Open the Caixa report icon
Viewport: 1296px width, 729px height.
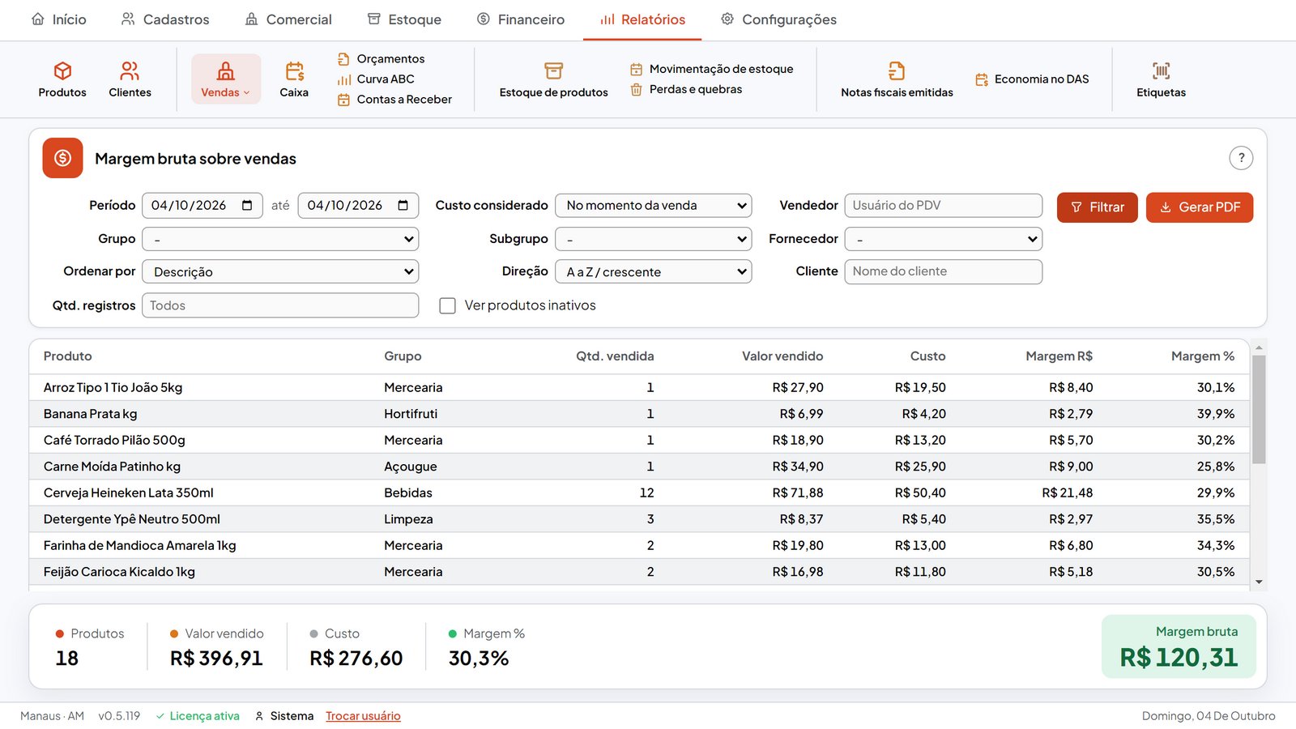[294, 79]
